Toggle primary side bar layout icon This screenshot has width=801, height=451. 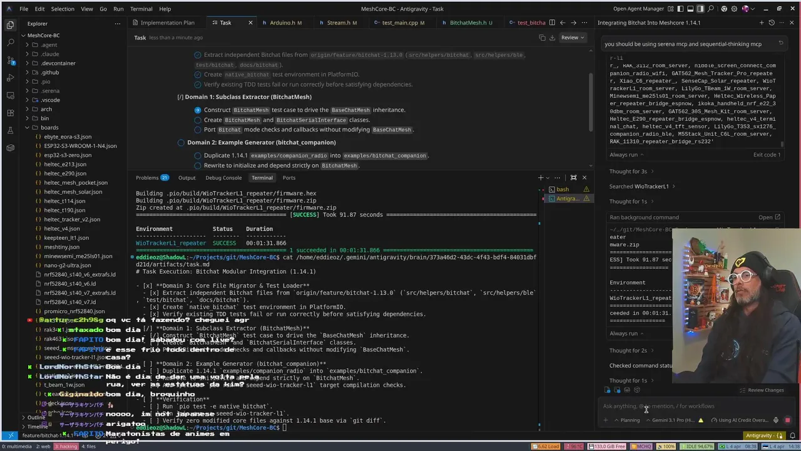point(680,9)
